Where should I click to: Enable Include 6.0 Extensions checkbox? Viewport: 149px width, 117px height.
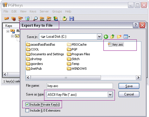click(x=27, y=110)
